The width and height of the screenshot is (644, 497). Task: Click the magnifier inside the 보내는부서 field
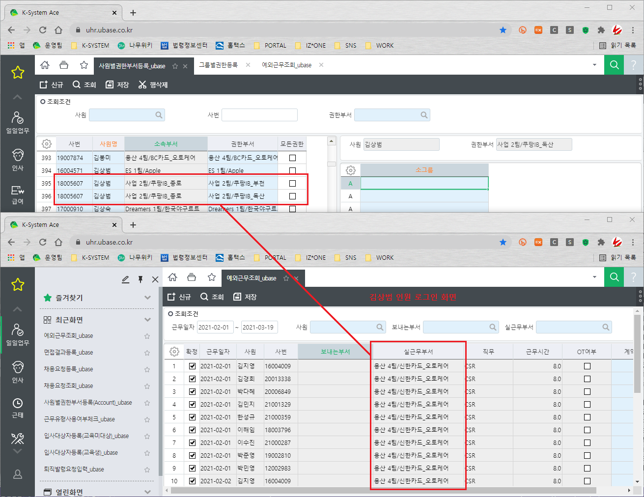click(493, 327)
